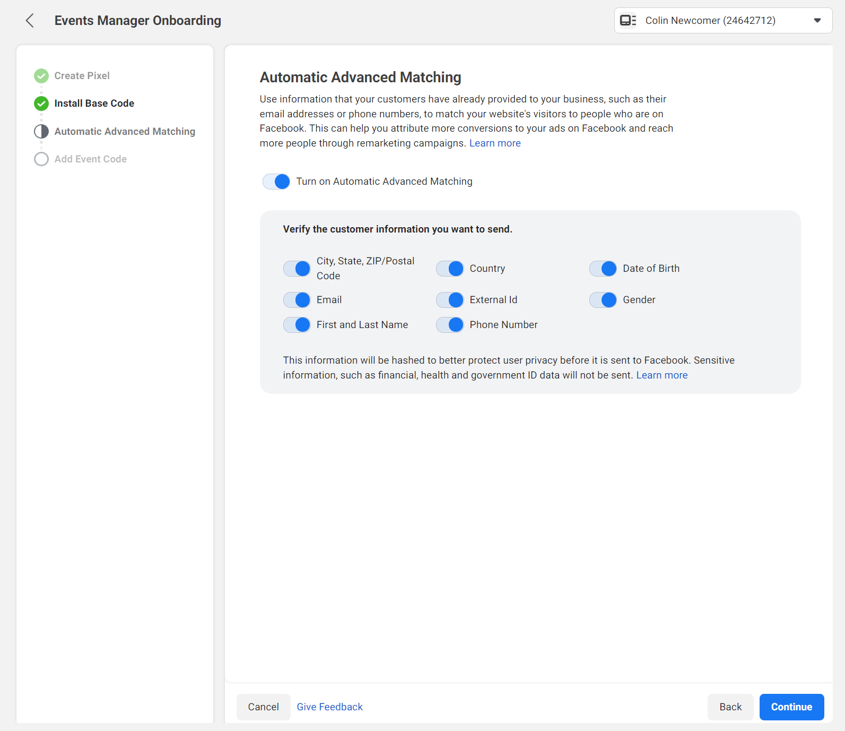The height and width of the screenshot is (731, 845).
Task: Disable the City, State, ZIP/Postal Code toggle
Action: (x=297, y=269)
